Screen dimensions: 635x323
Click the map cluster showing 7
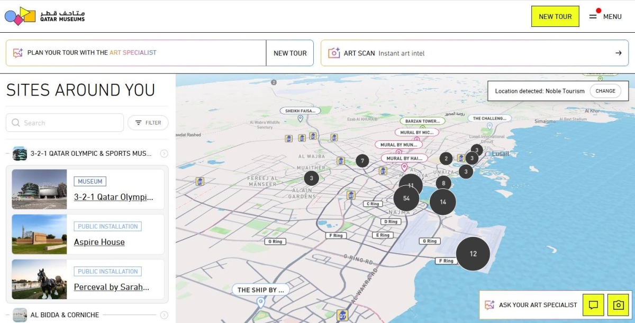pos(362,161)
